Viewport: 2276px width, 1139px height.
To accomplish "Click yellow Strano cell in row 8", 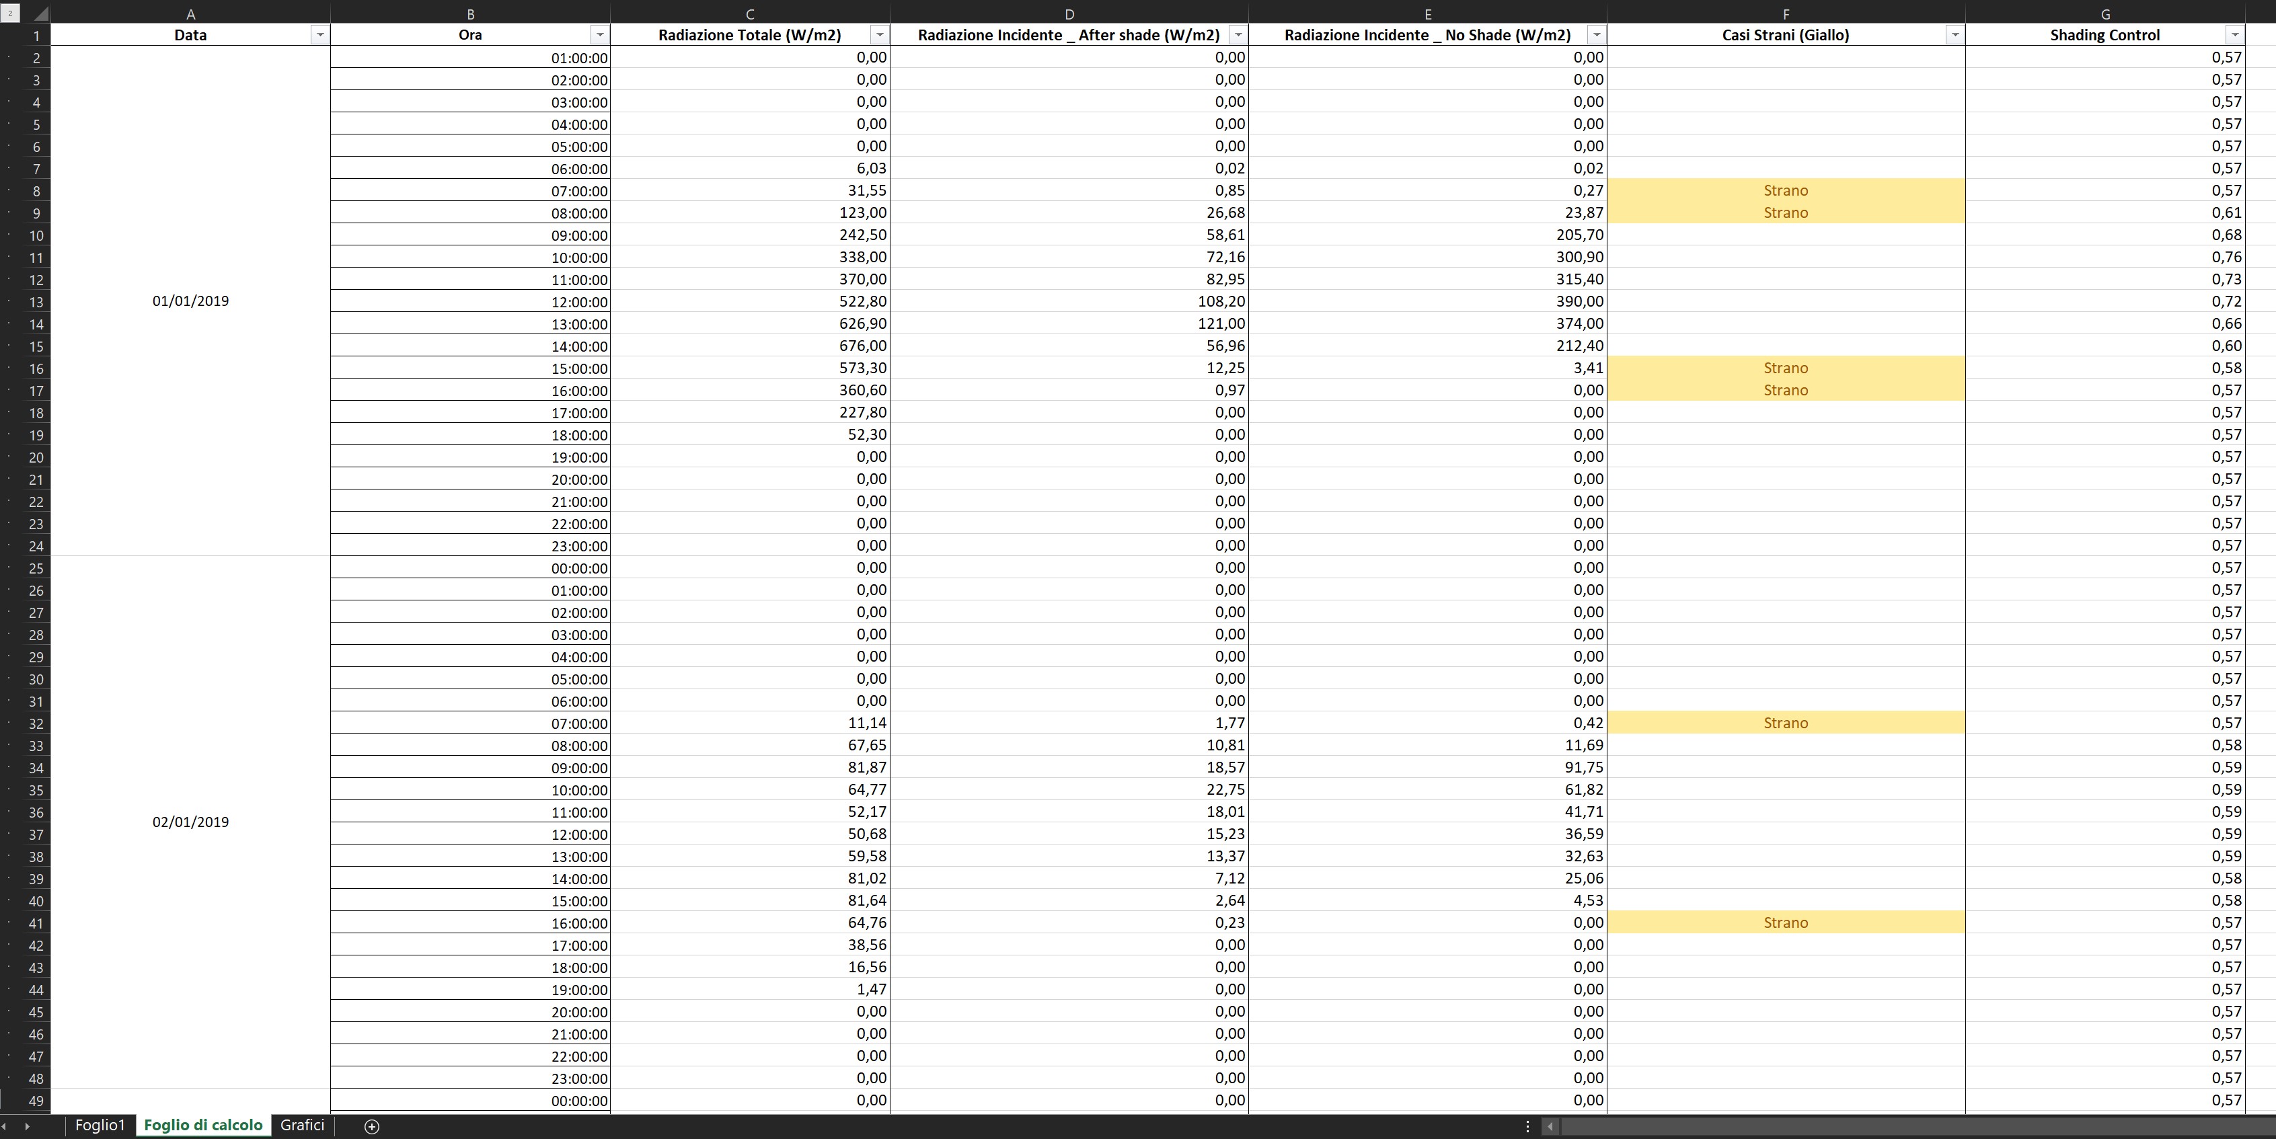I will pos(1786,191).
